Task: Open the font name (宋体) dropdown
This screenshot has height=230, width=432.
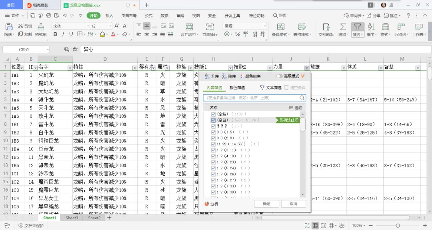Action: coord(88,26)
